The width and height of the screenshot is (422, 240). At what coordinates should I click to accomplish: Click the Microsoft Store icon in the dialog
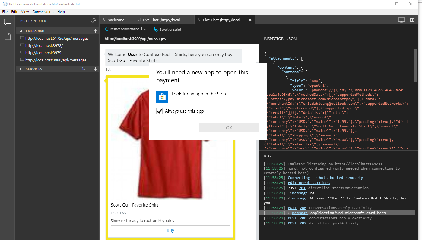162,96
